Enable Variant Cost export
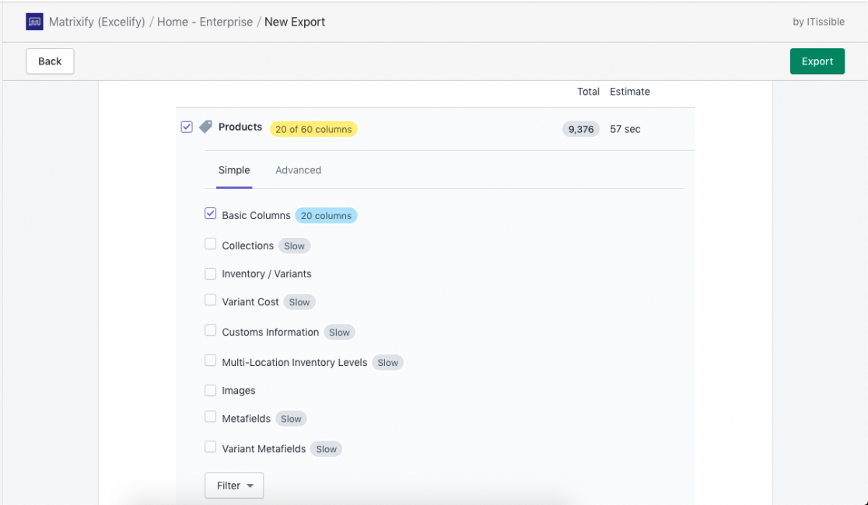Image resolution: width=868 pixels, height=505 pixels. coord(210,301)
